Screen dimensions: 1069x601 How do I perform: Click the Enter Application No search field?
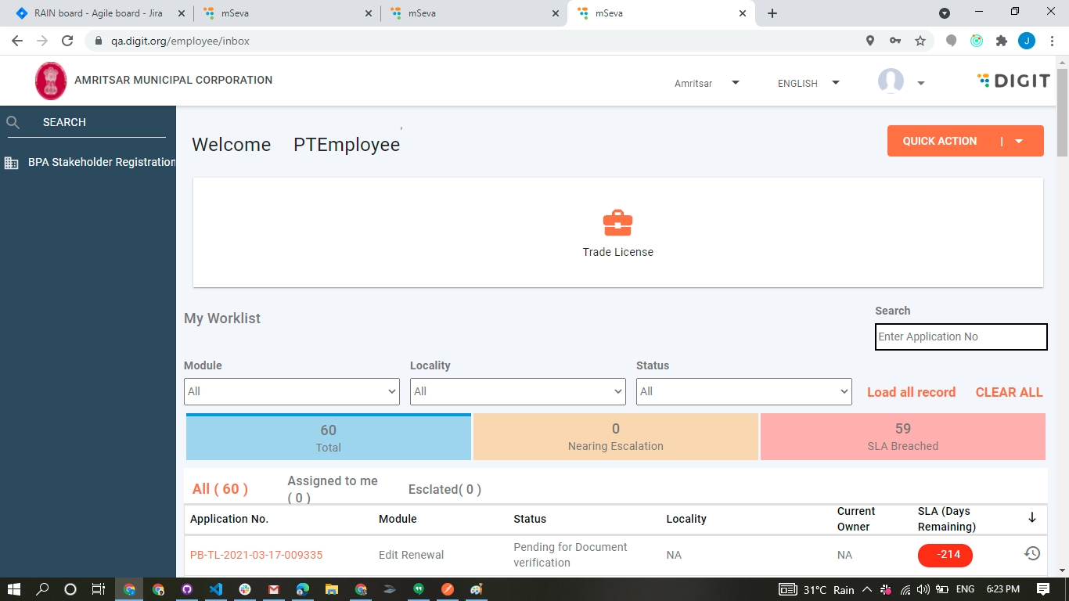[960, 336]
